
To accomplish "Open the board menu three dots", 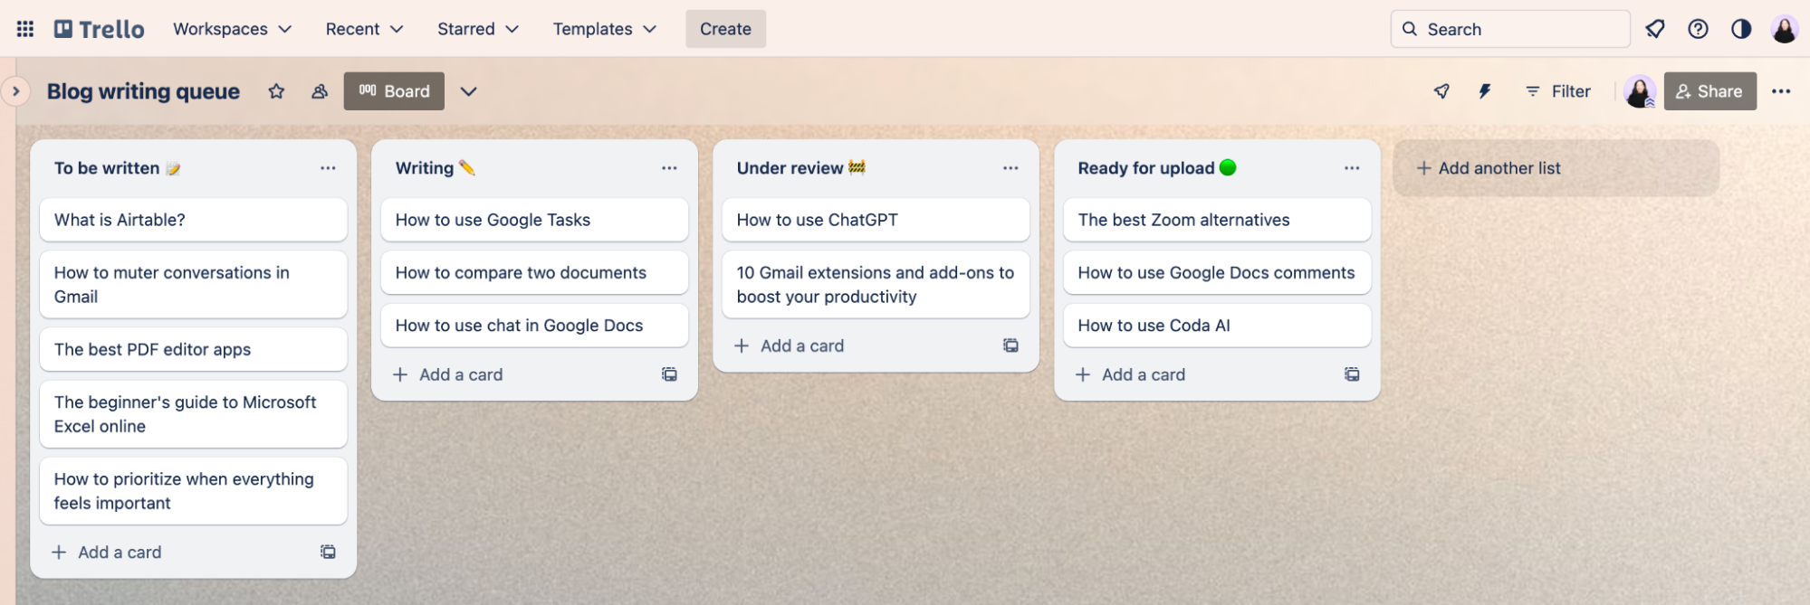I will [x=1781, y=91].
